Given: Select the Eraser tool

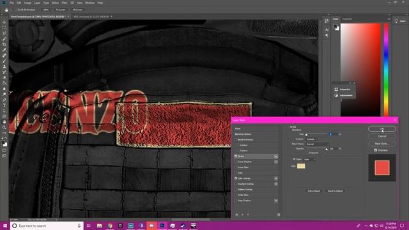Looking at the screenshot, I should tap(4, 77).
